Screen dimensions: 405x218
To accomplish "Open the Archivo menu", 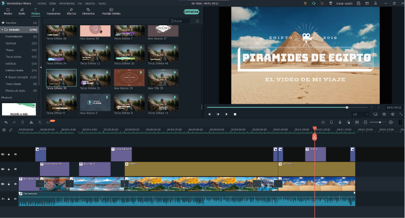I will 41,4.
